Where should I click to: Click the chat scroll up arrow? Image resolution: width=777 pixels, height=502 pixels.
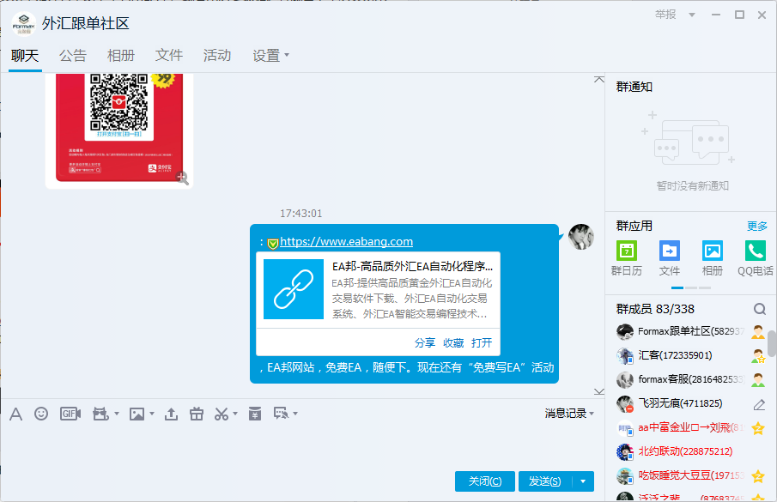click(x=599, y=80)
